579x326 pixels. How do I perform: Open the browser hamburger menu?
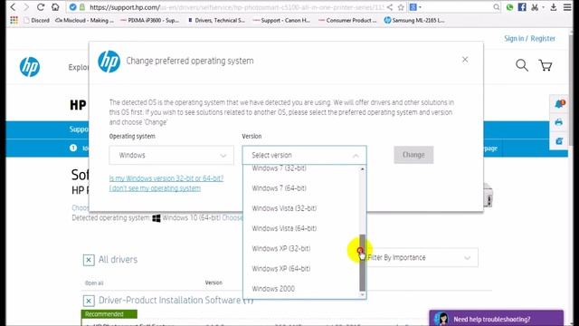coord(567,7)
